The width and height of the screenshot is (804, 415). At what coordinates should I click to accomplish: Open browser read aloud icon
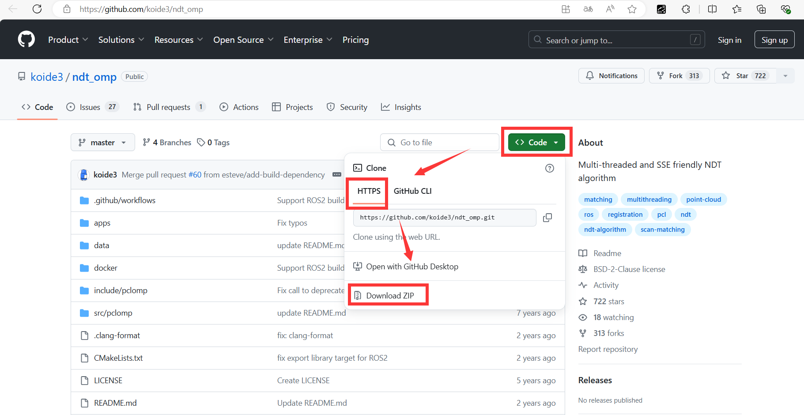610,9
